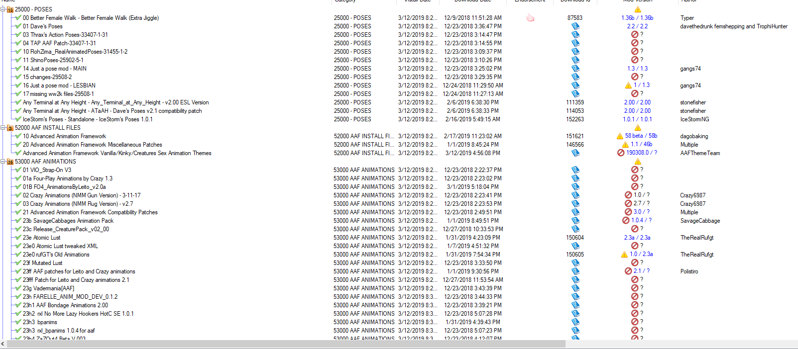Viewport: 798px width, 349px height.
Task: Disable the 01 Dave's Poses mod checkbox
Action: (18, 26)
